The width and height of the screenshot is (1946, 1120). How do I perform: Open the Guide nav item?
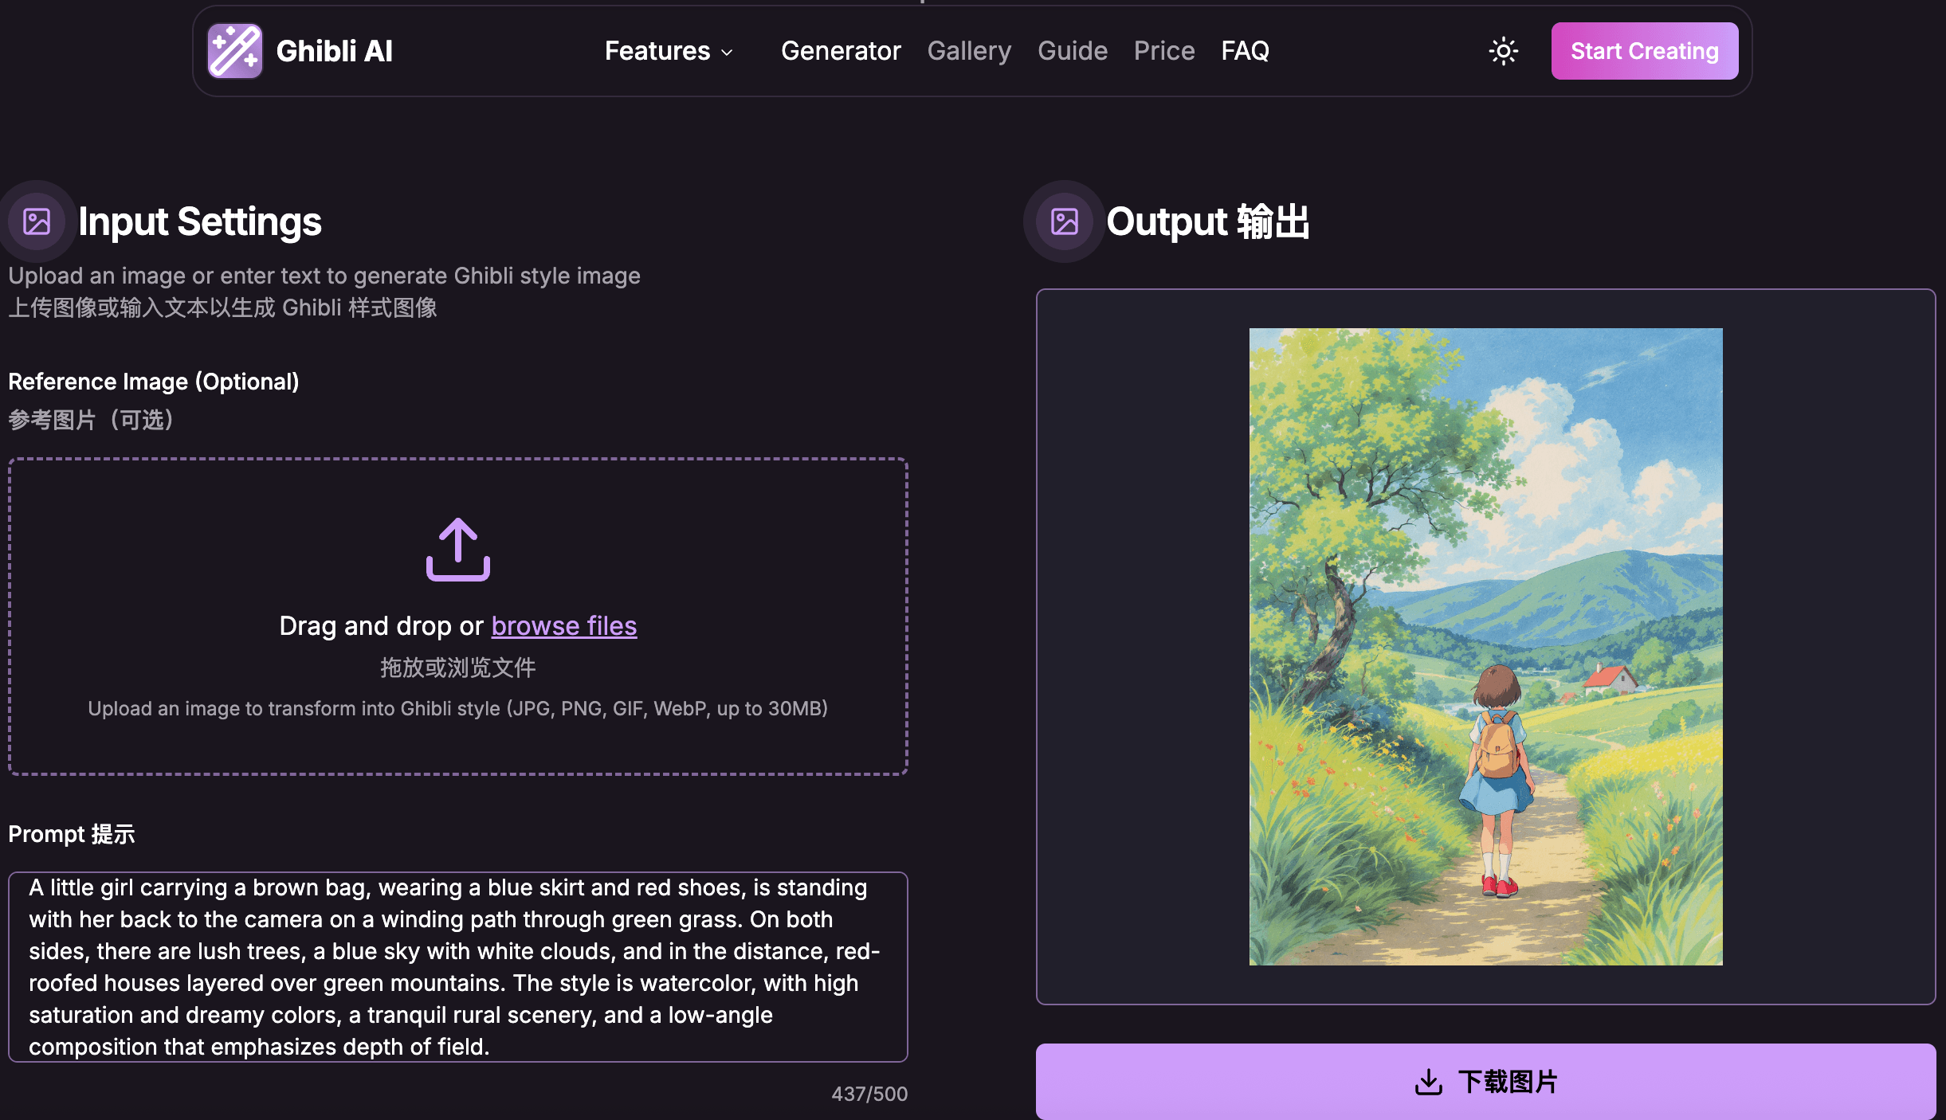(x=1073, y=51)
